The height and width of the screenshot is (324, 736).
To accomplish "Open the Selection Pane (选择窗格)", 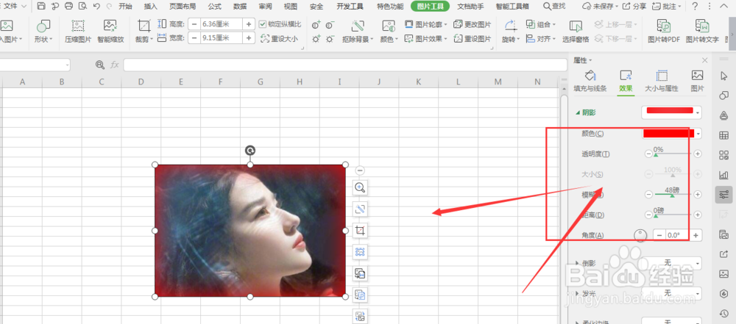I will pyautogui.click(x=576, y=32).
